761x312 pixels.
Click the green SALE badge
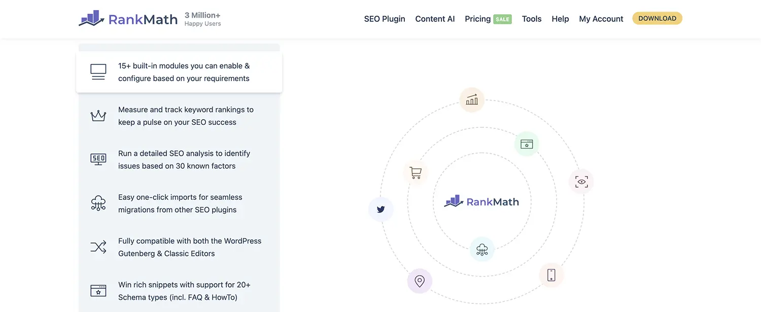pos(502,19)
